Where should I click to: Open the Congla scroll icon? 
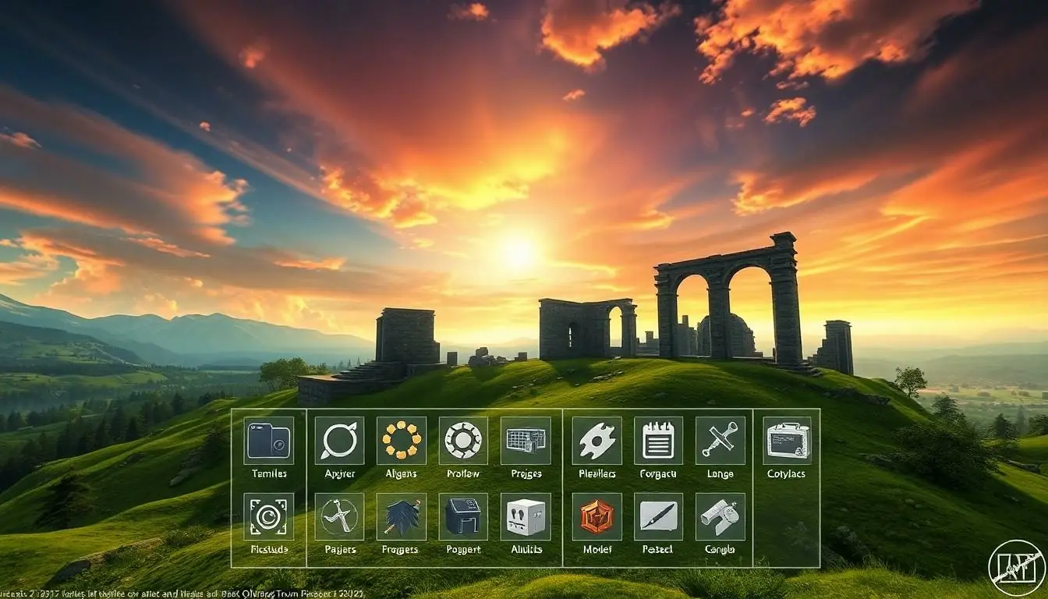[720, 516]
